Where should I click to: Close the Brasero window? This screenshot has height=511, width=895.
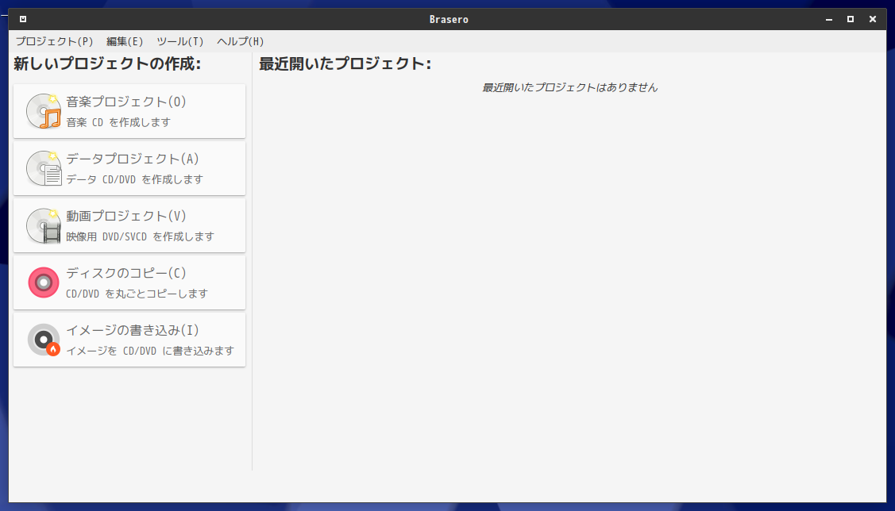pyautogui.click(x=873, y=19)
